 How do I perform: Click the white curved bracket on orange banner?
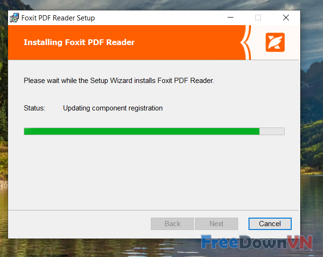click(246, 42)
